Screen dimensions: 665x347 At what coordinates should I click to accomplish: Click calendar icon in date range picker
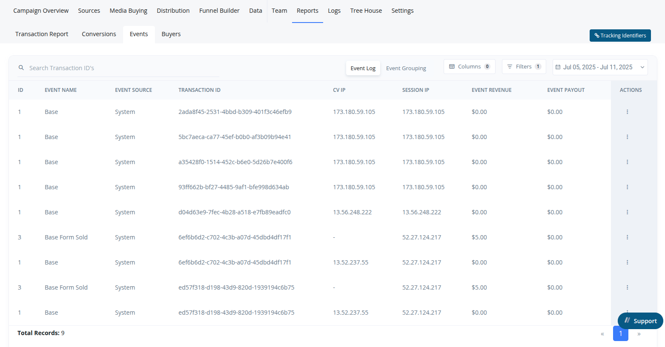pos(558,67)
